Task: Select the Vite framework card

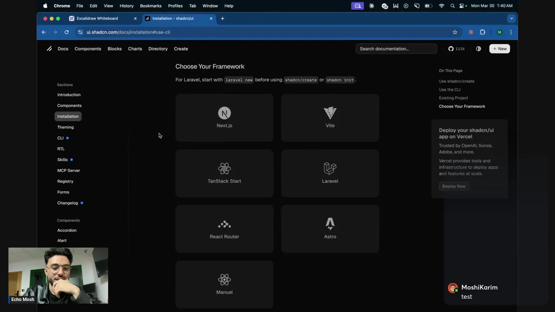Action: click(330, 117)
